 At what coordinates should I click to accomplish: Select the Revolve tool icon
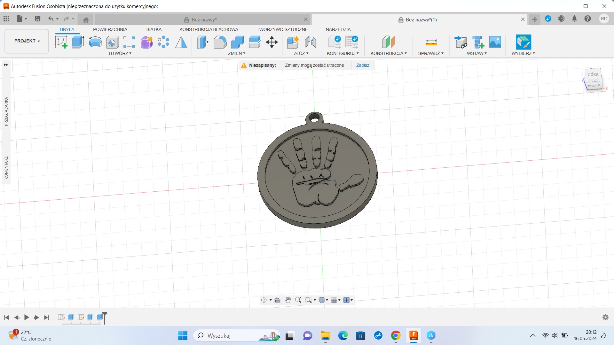click(x=95, y=42)
